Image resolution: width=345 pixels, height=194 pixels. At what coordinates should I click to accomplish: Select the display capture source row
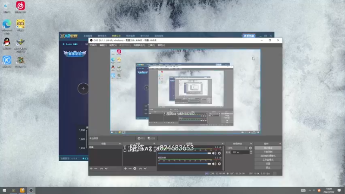click(x=139, y=150)
